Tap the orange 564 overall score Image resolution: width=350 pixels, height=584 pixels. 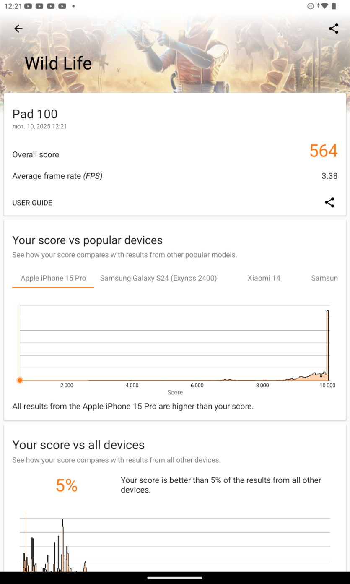point(323,151)
